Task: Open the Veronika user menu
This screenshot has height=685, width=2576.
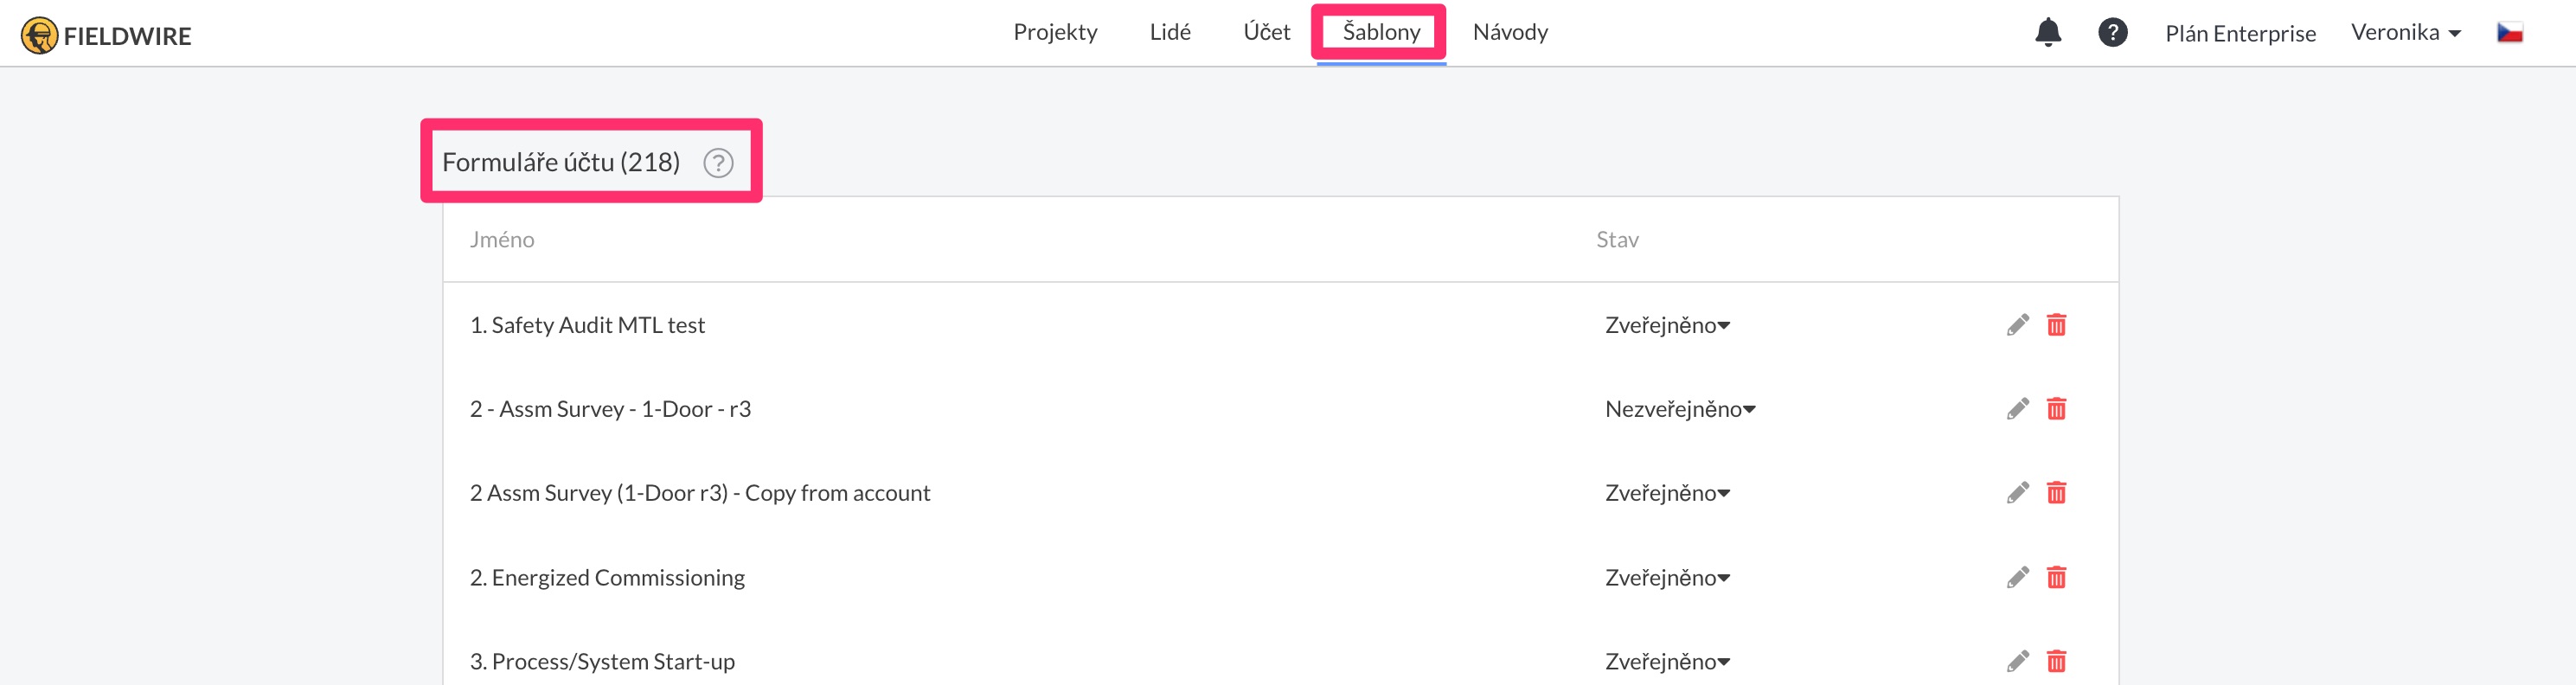Action: [x=2405, y=33]
